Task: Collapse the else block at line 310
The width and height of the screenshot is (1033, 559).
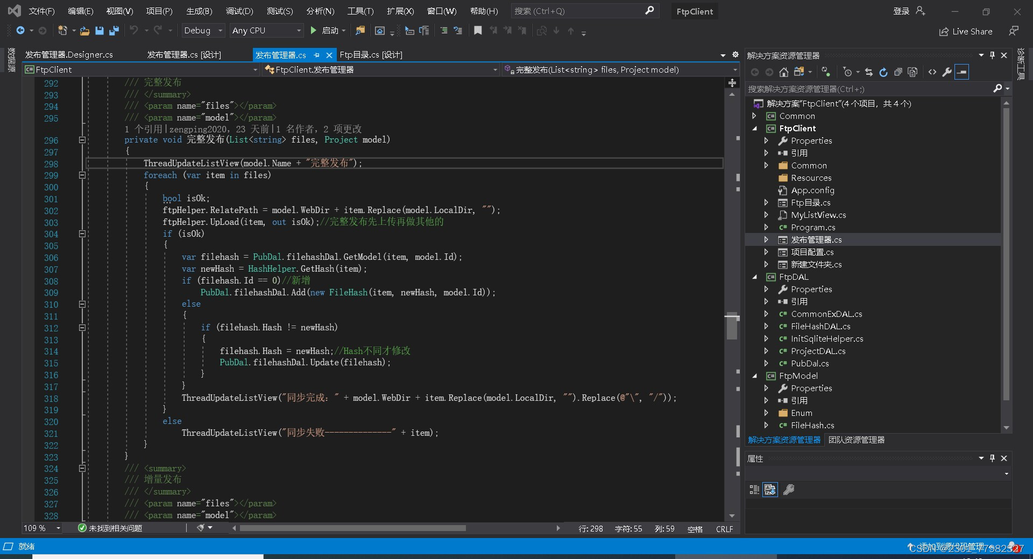Action: coord(82,304)
